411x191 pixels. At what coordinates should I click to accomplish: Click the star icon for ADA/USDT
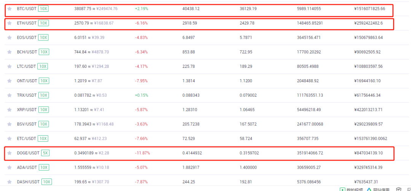point(10,167)
